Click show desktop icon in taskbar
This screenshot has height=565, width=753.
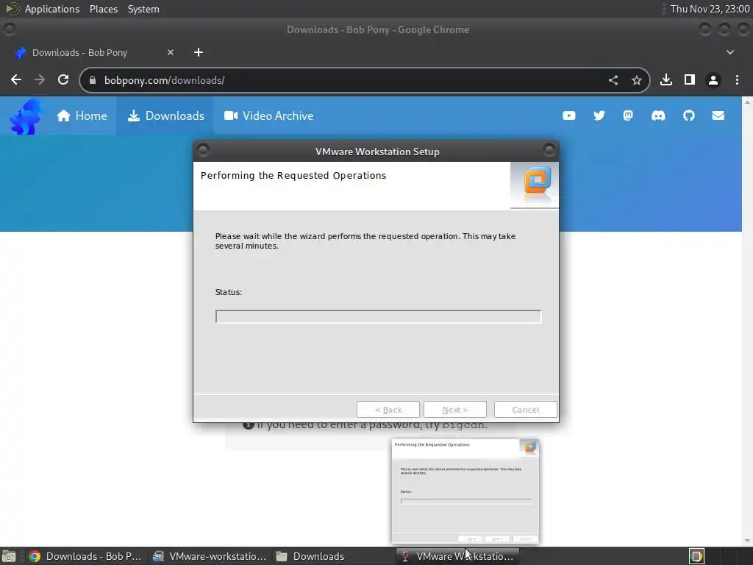click(9, 556)
